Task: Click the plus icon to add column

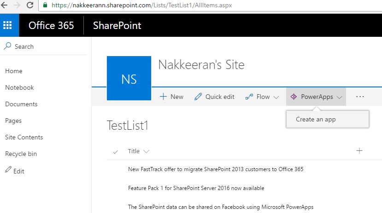Action: click(x=359, y=150)
